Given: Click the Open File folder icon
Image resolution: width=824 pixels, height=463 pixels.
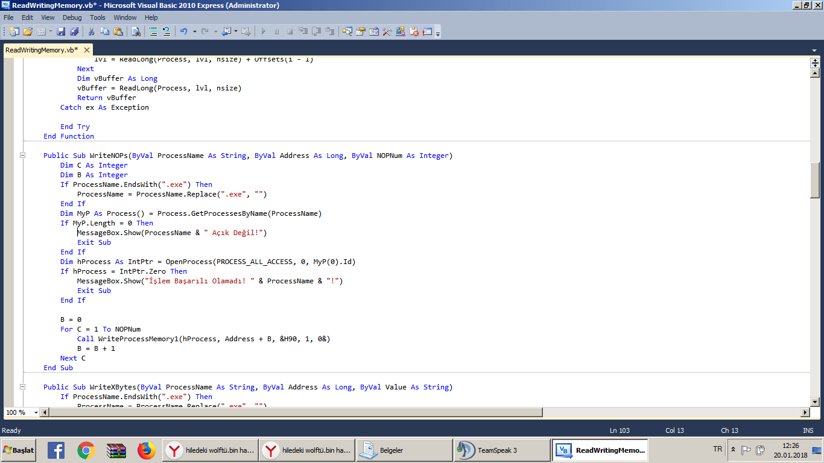Looking at the screenshot, I should tap(28, 31).
